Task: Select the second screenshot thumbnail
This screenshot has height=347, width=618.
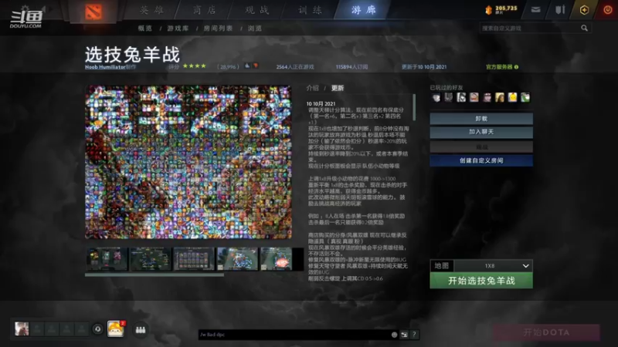Action: [x=151, y=259]
